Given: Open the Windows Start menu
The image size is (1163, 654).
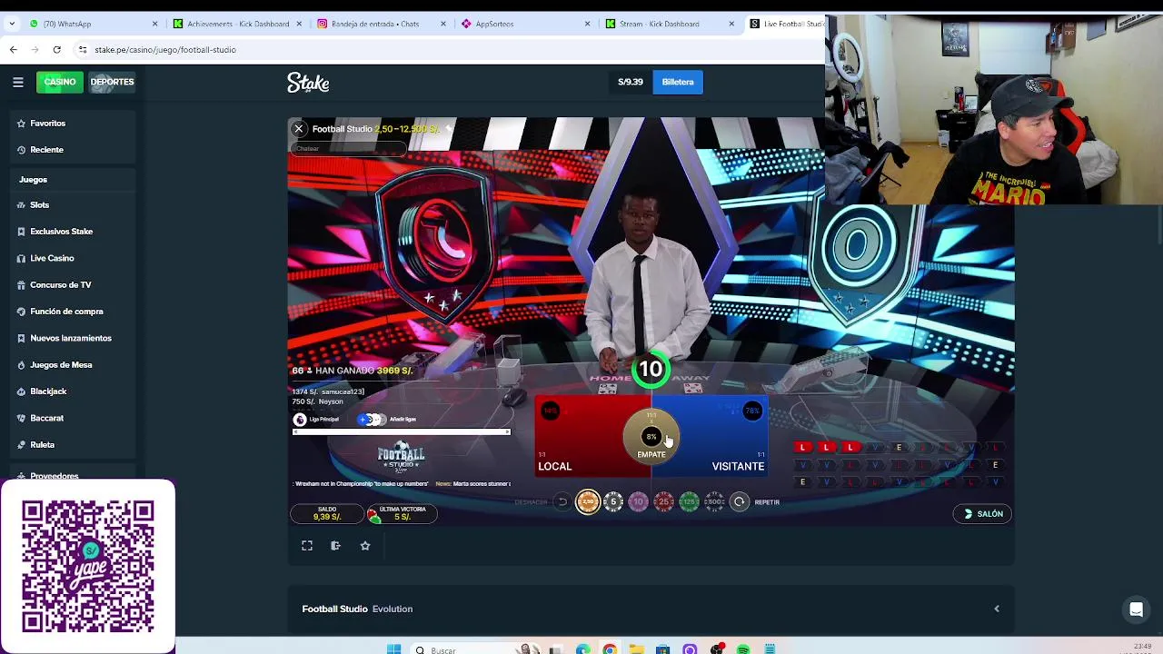Looking at the screenshot, I should (393, 649).
